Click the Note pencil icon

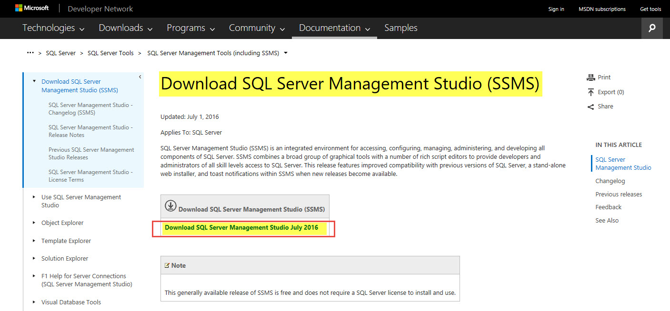(167, 265)
